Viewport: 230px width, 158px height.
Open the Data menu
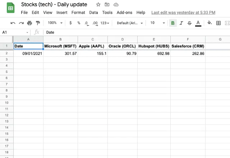click(93, 13)
